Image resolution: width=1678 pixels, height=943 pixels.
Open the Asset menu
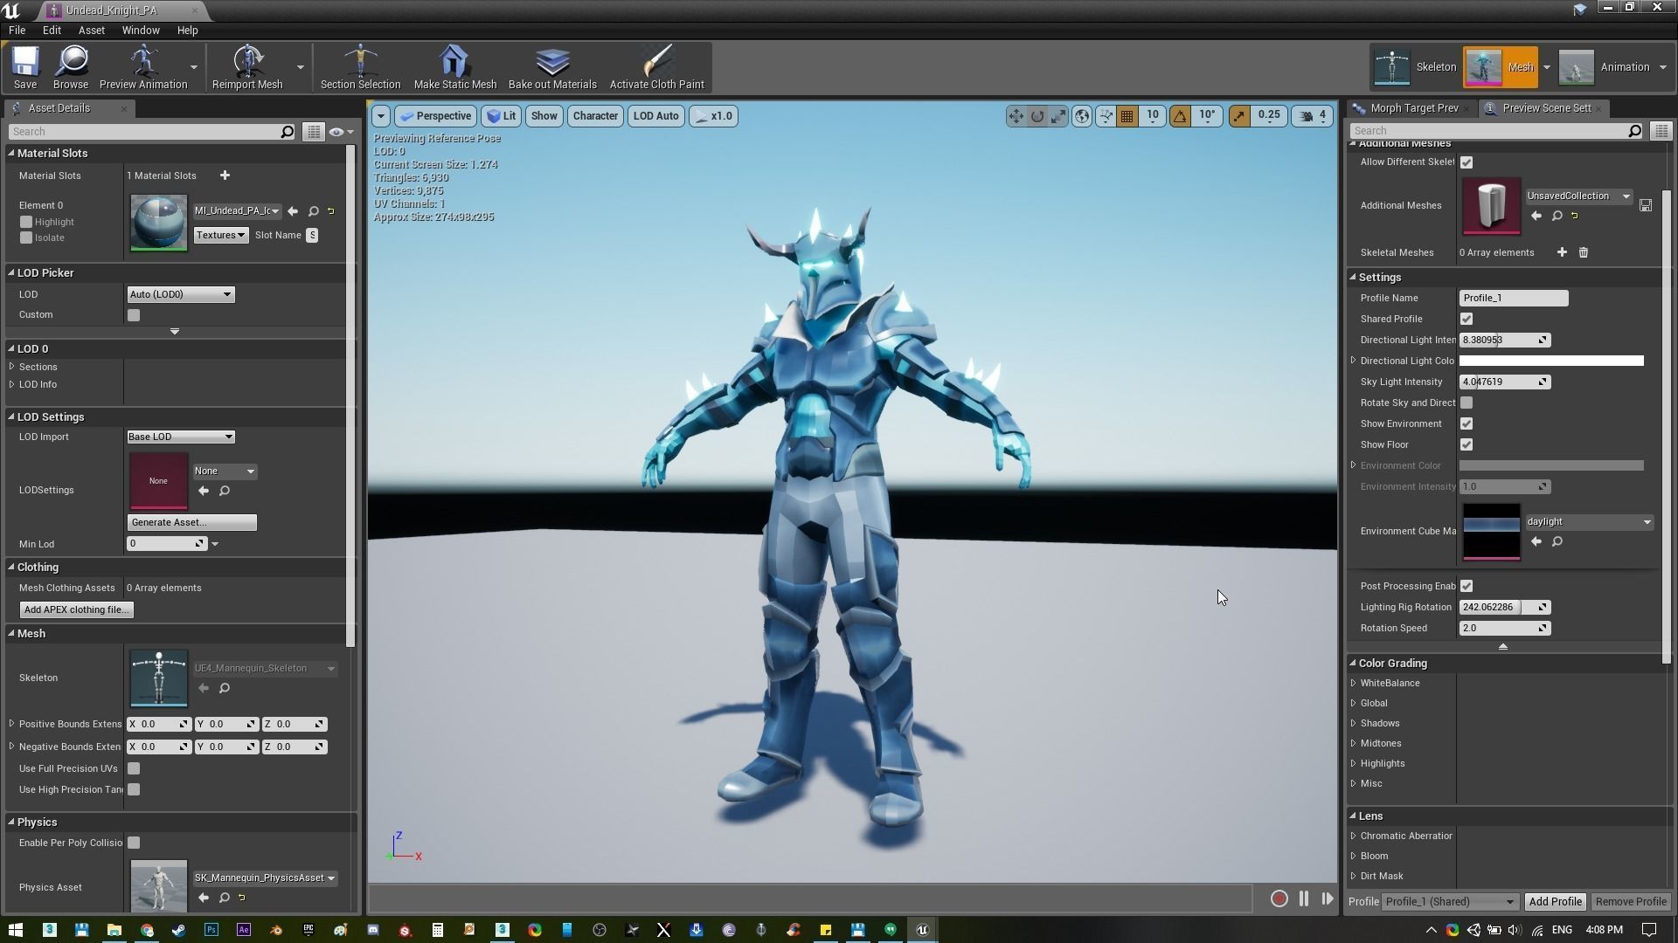pyautogui.click(x=91, y=30)
